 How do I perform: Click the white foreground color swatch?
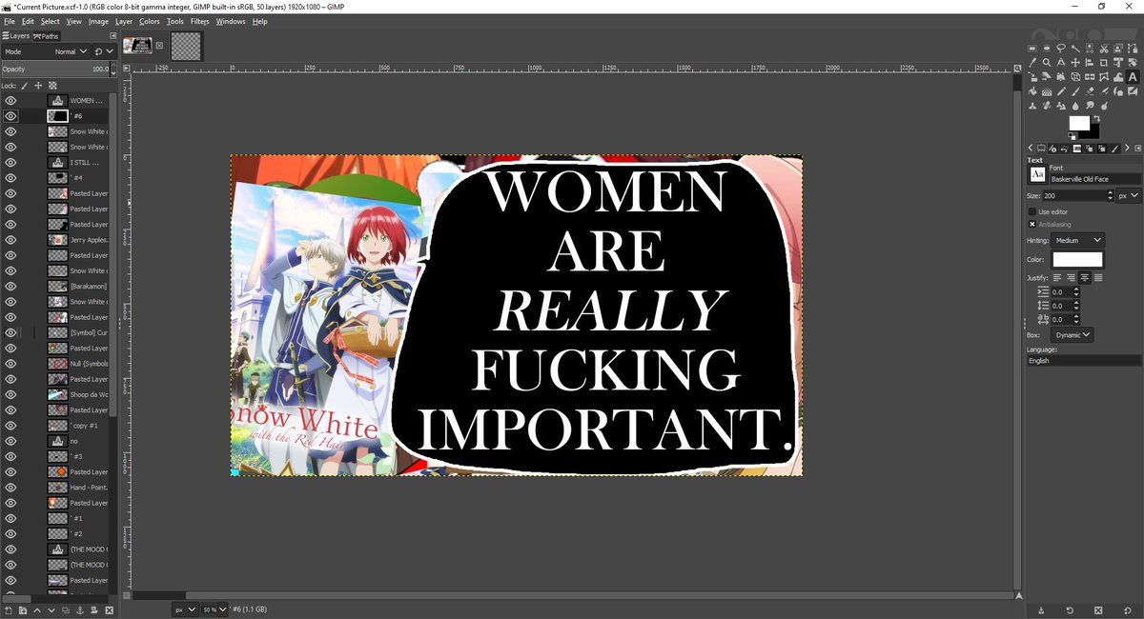(x=1079, y=123)
